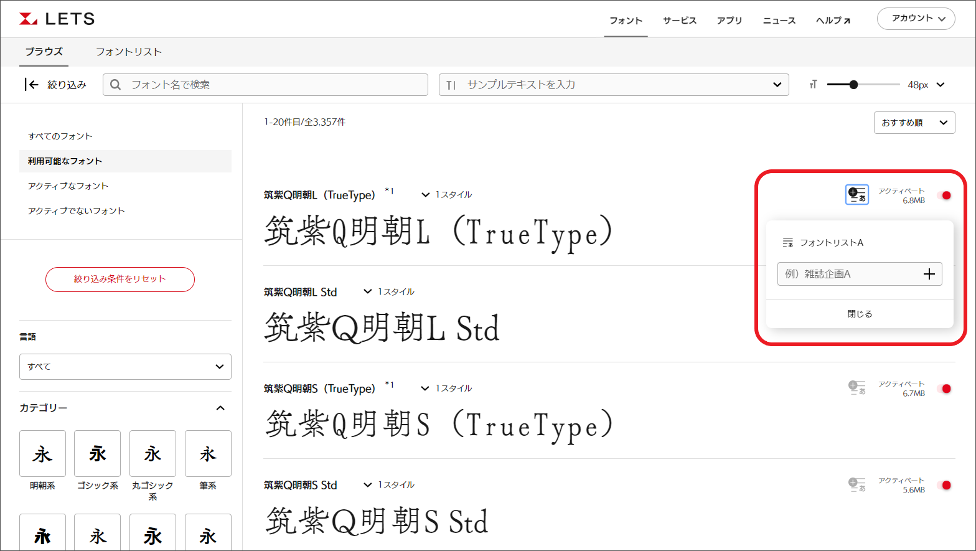Collapse the filter panel with arrow icon
The image size is (976, 551).
(x=31, y=85)
